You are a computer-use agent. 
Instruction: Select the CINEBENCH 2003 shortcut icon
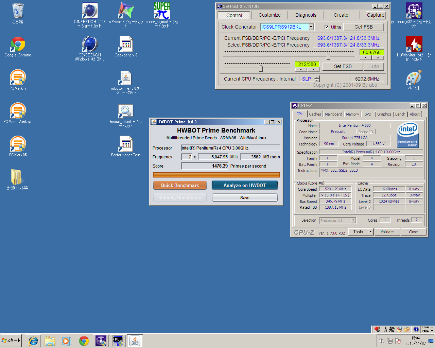(x=90, y=15)
